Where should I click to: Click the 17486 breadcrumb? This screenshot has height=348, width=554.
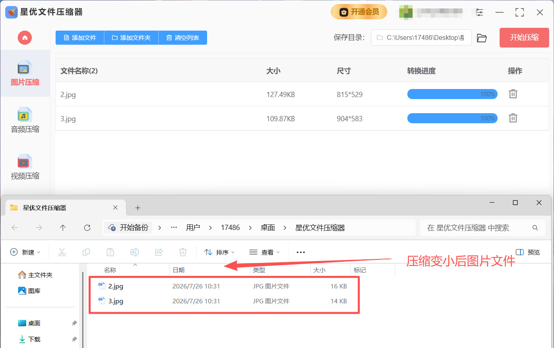coord(230,228)
